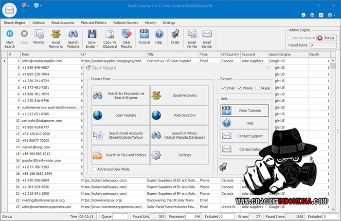Click the Clear Results icon

tap(126, 34)
